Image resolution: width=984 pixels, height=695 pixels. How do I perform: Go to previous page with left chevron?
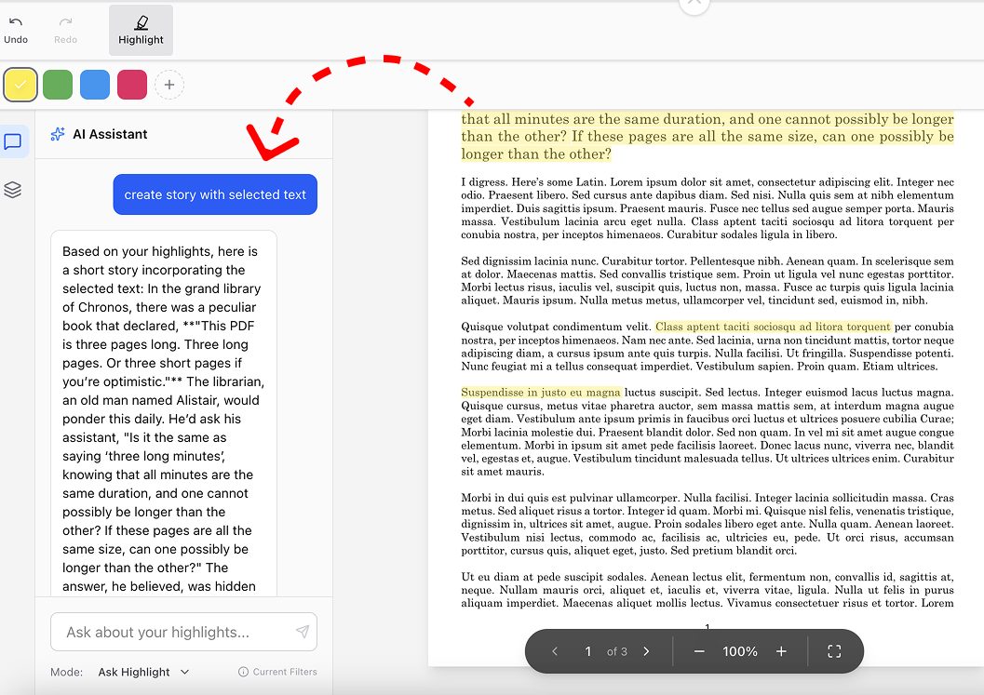[556, 651]
